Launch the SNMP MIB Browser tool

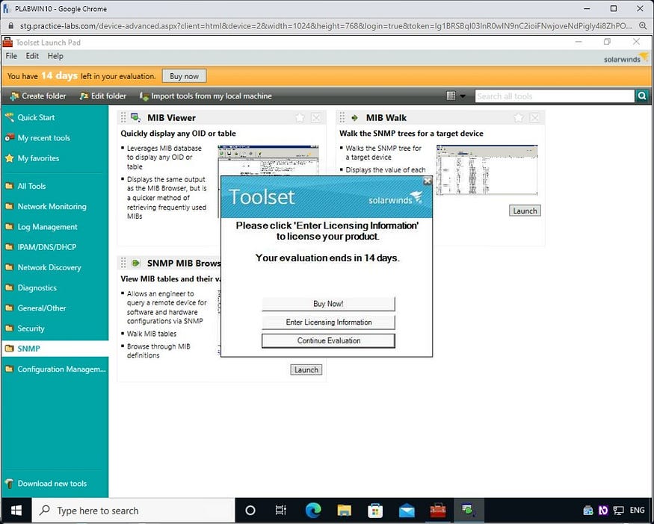click(x=306, y=370)
